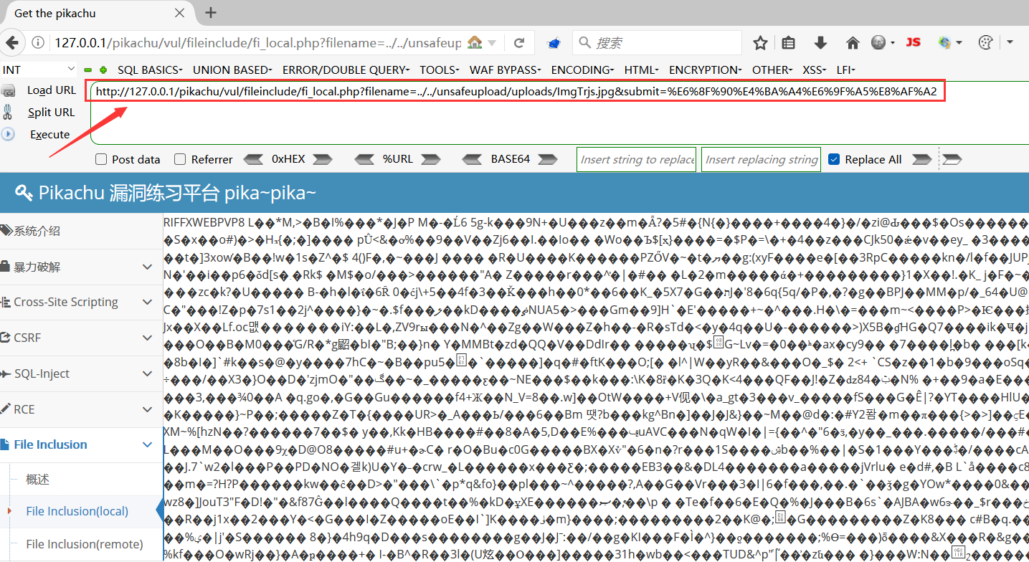Click the Load URL HackBar icon
This screenshot has width=1029, height=562.
9,90
